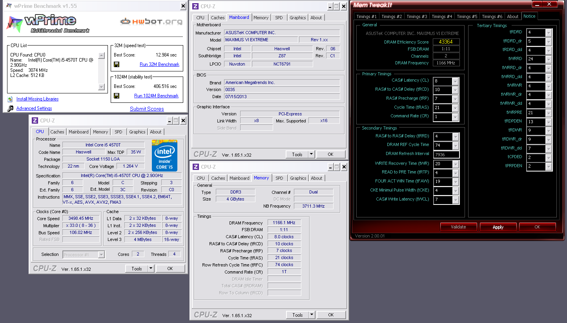The height and width of the screenshot is (323, 567).
Task: Switch to Timings #2 tab in Mem TweakIt
Action: tap(392, 16)
